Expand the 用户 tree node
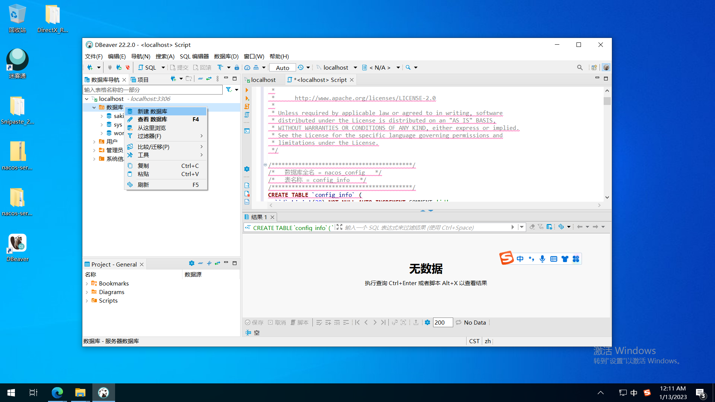The width and height of the screenshot is (715, 402). point(94,142)
